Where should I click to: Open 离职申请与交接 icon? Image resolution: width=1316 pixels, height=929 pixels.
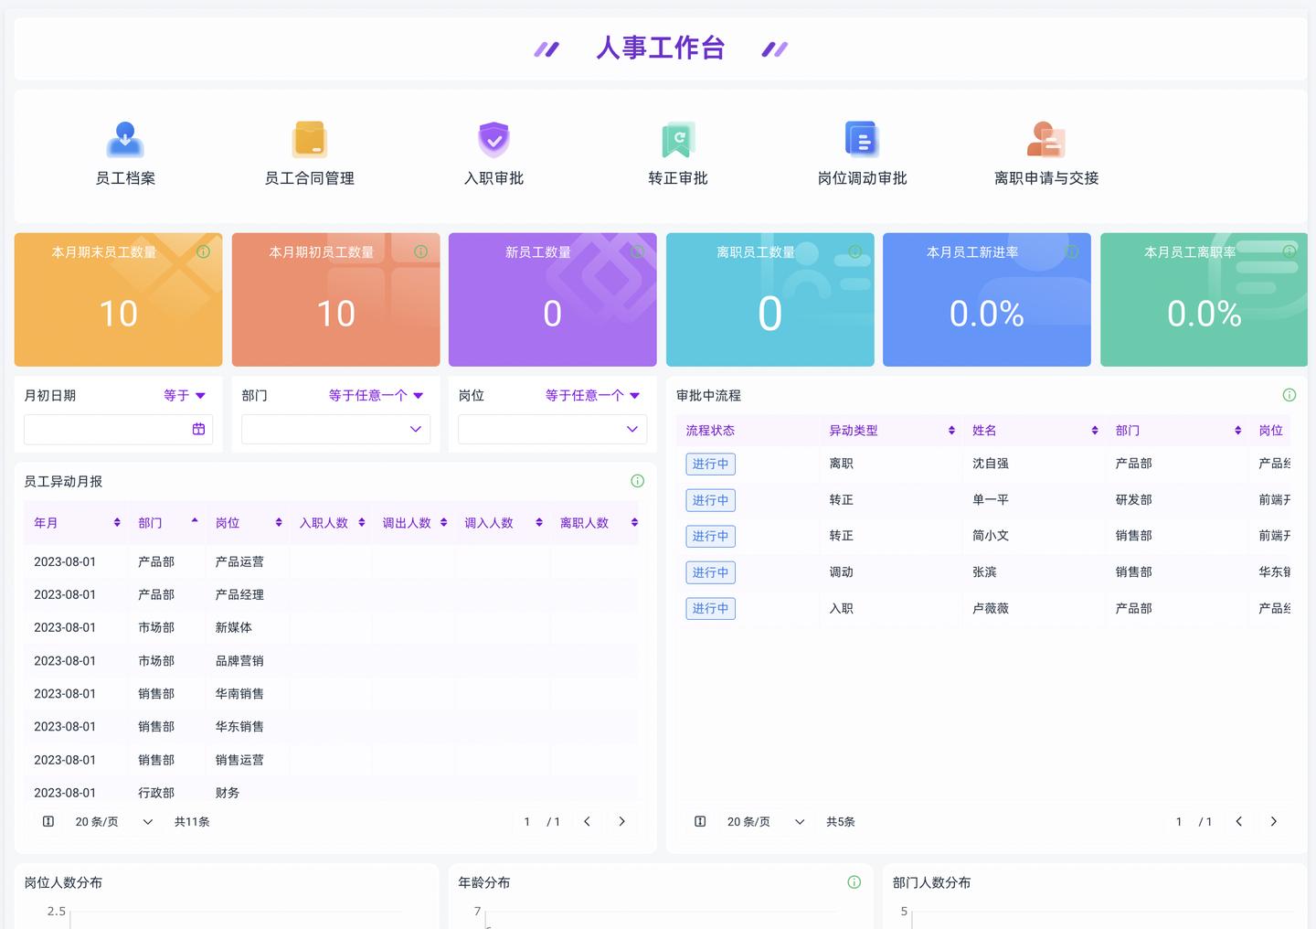click(x=1046, y=140)
